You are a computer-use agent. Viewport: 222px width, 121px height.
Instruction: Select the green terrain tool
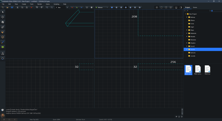[3, 47]
